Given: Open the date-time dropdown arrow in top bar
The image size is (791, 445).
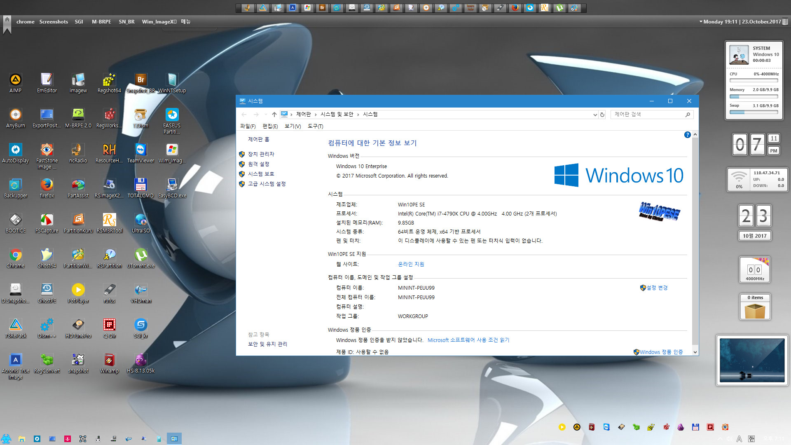Looking at the screenshot, I should pos(701,21).
